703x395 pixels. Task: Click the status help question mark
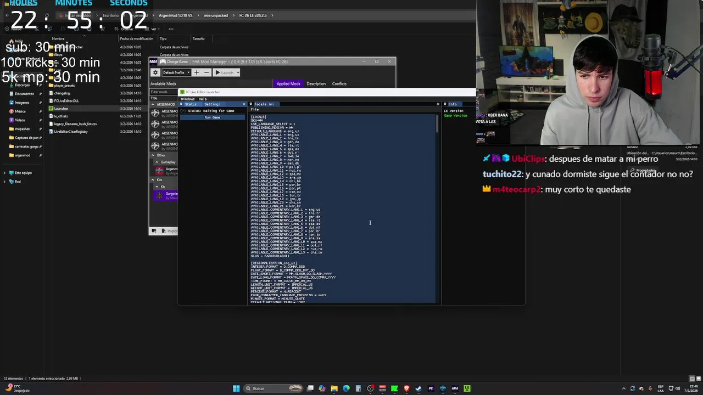pos(183,111)
